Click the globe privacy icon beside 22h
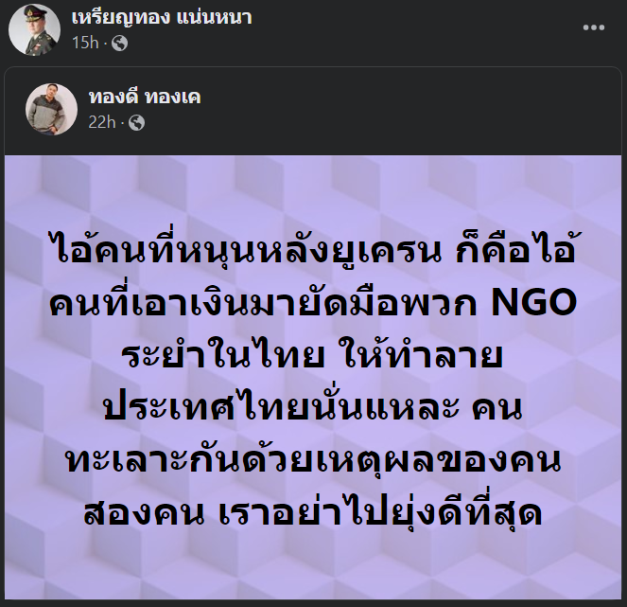Image resolution: width=627 pixels, height=607 pixels. tap(136, 122)
